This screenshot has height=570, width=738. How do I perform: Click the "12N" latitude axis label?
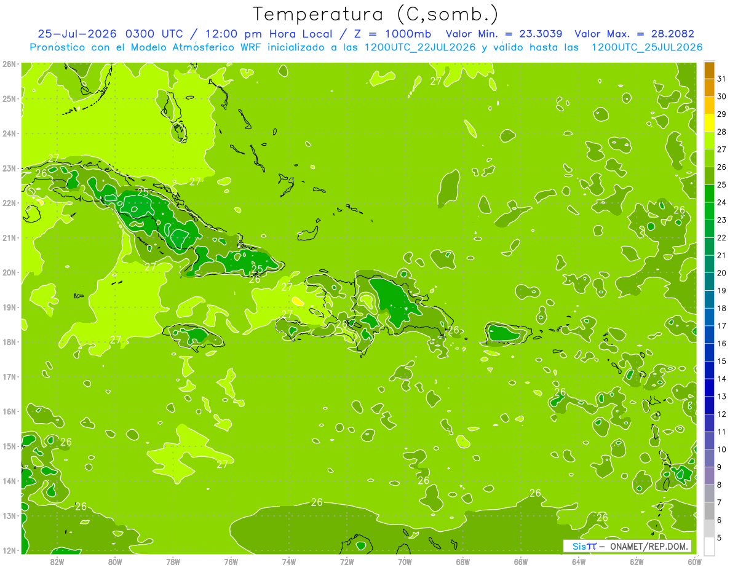coord(9,550)
